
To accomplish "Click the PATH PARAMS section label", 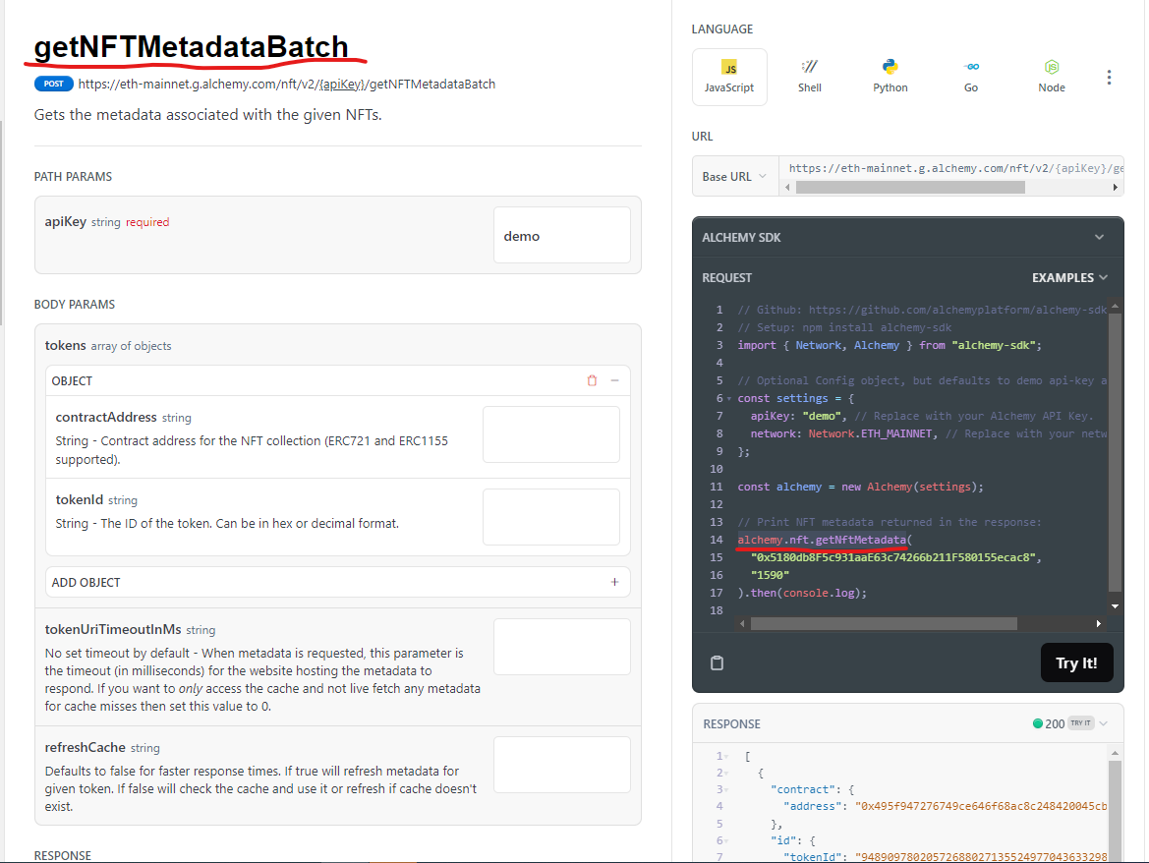I will [x=74, y=177].
